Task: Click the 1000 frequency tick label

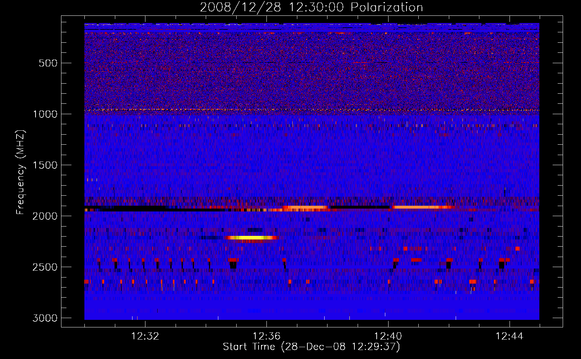Action: (45, 114)
